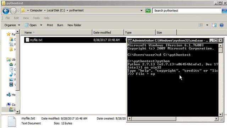Toggle the preview pane icon
This screenshot has width=227, height=128.
pos(214,25)
